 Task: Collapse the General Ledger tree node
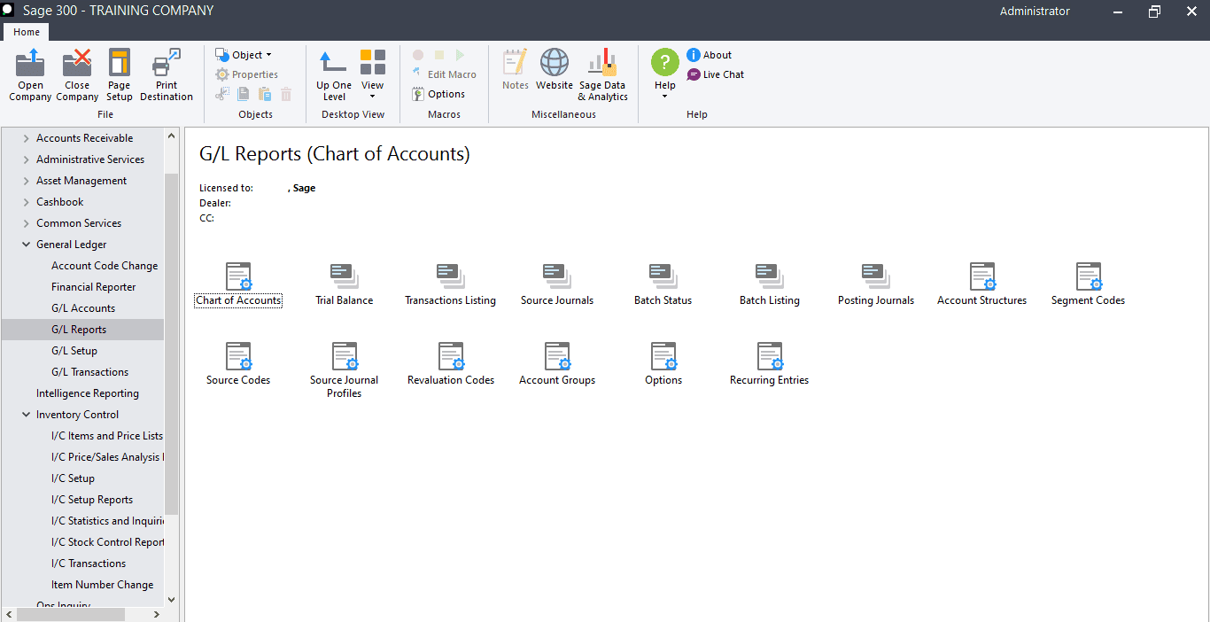(27, 245)
